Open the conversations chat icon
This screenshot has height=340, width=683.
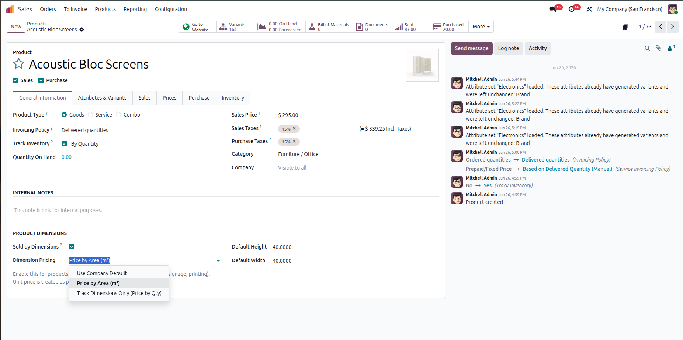553,9
